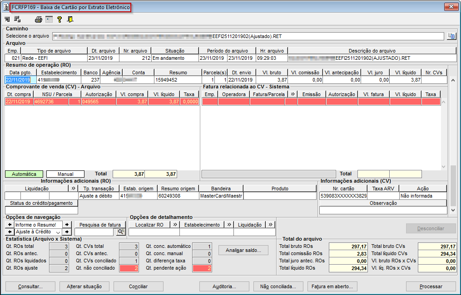
Task: Click the Consultar button
Action: [x=30, y=286]
